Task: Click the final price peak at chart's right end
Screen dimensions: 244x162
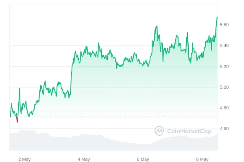Action: coord(217,17)
